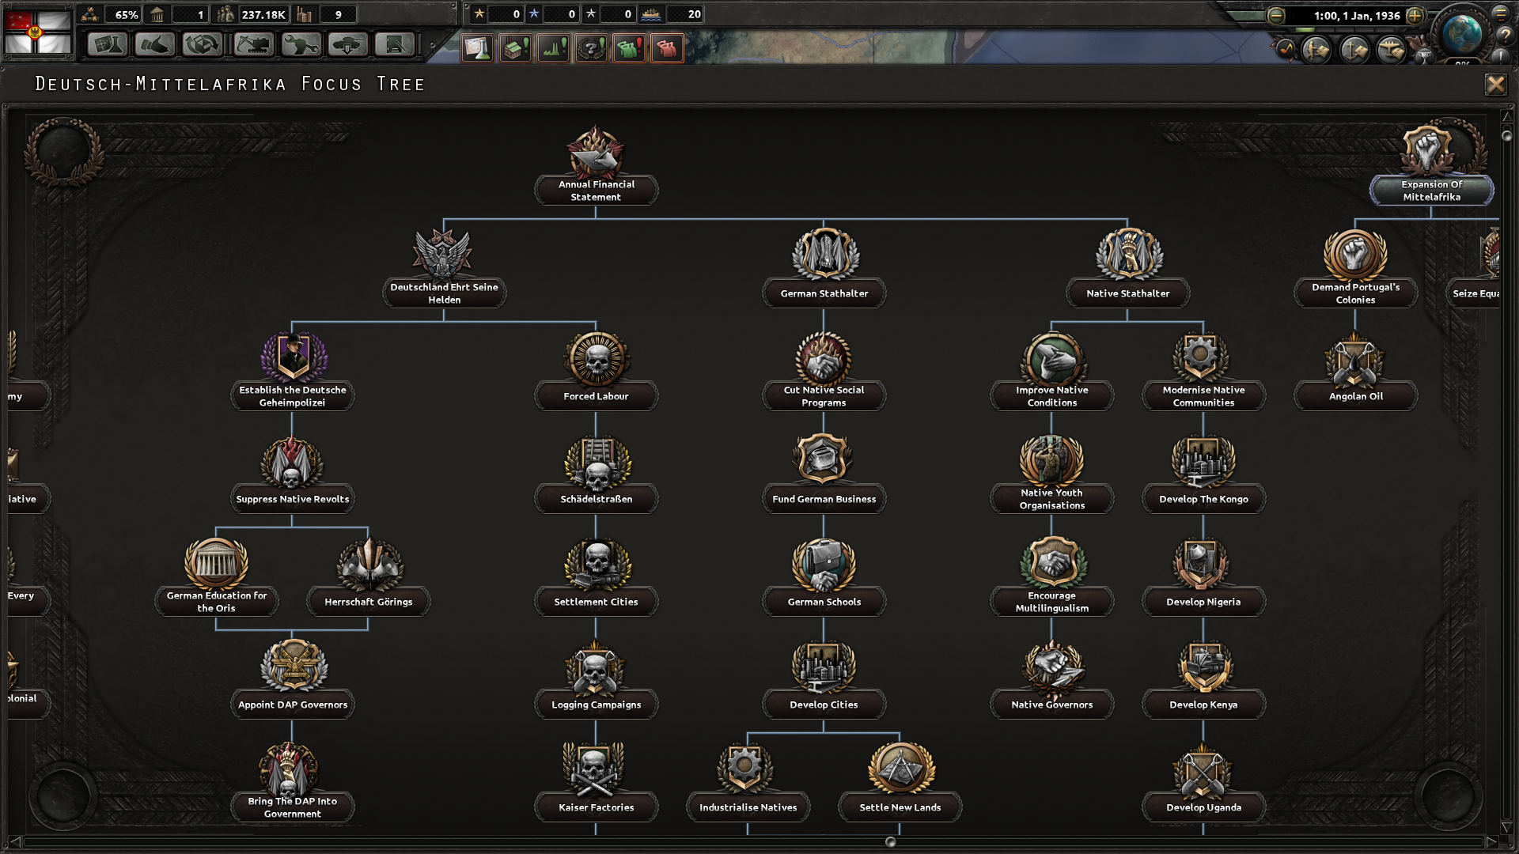Open the main menu hamburger button

(x=1501, y=13)
